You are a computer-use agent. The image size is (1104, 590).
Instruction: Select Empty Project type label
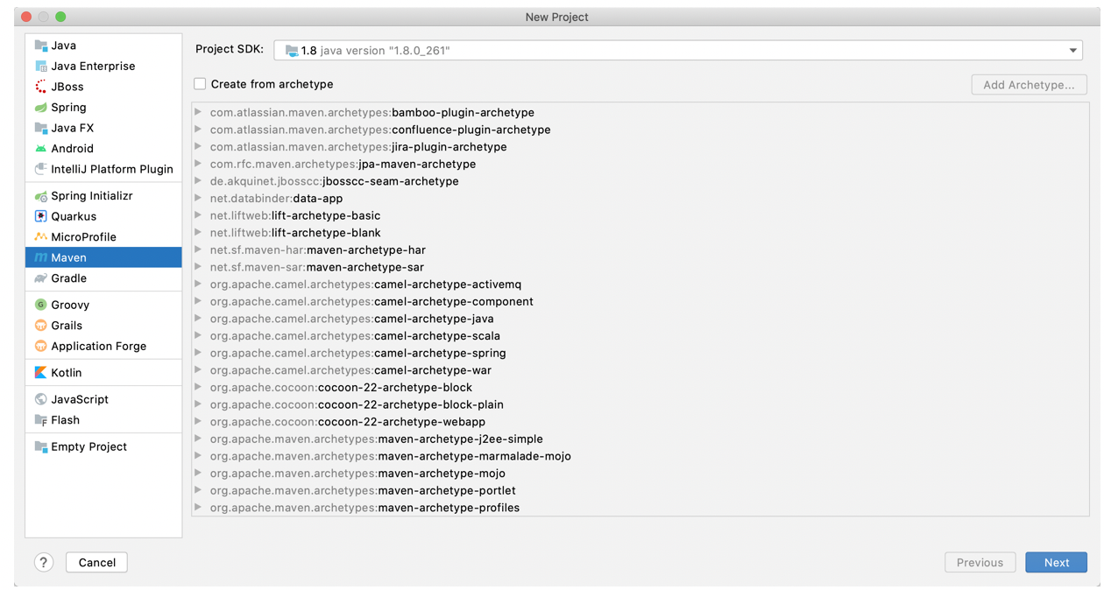click(88, 446)
